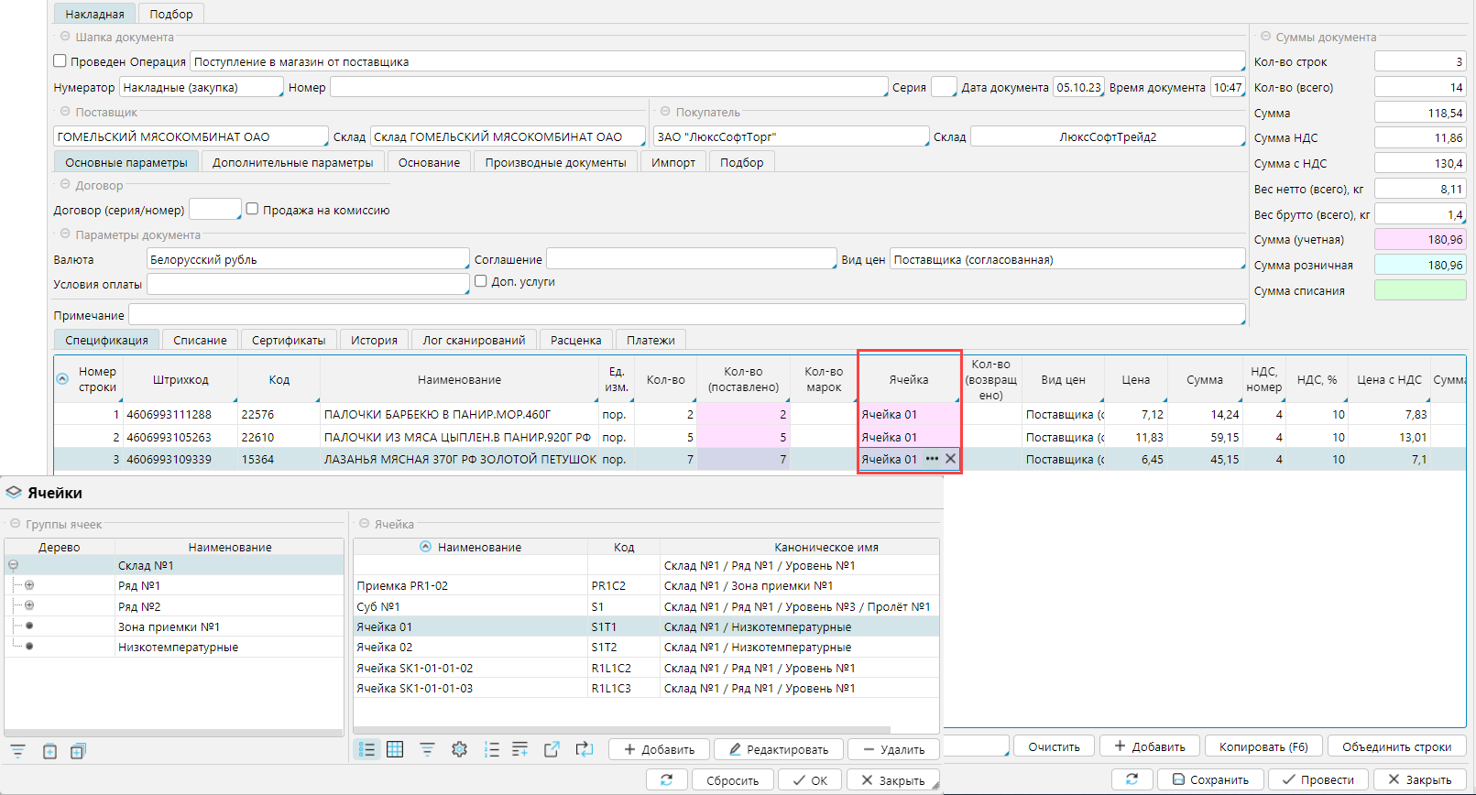Open the filter in the cells panel toolbar
The width and height of the screenshot is (1476, 795).
coord(427,749)
